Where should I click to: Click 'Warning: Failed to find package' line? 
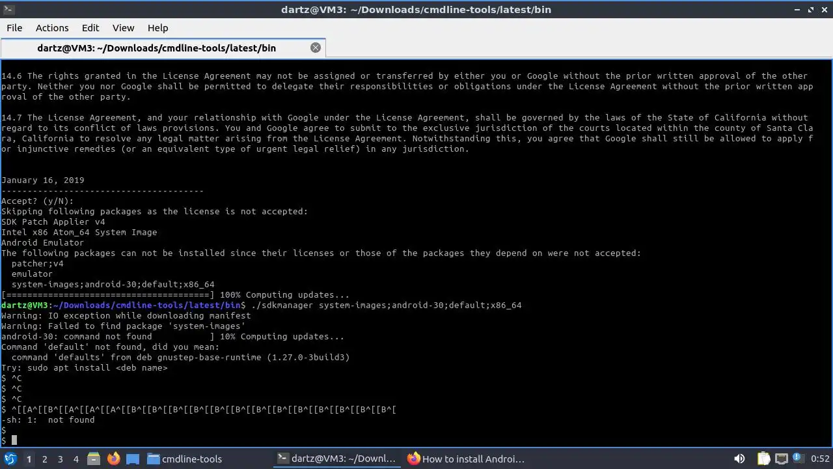(124, 326)
